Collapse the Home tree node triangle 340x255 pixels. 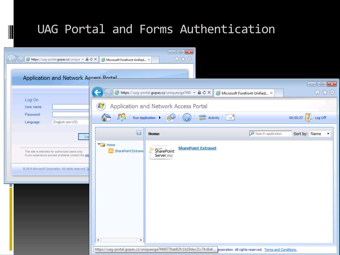coord(99,144)
